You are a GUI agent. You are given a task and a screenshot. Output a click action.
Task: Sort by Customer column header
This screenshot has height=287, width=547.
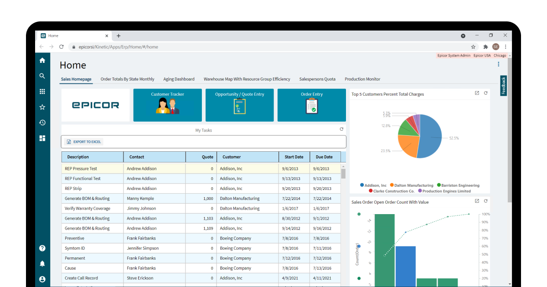(x=248, y=157)
